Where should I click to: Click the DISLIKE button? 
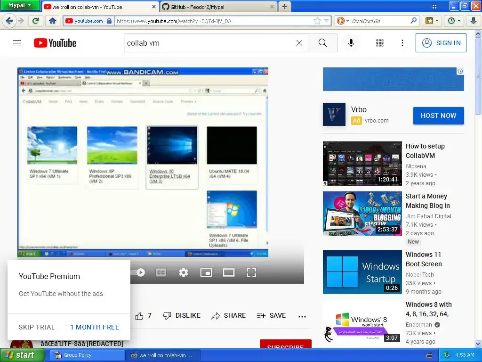pyautogui.click(x=182, y=316)
